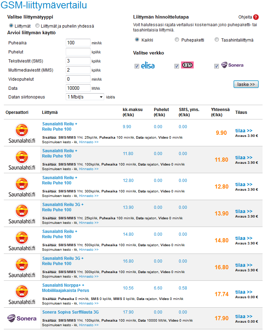Click the Elisa network logo
Viewport: 265px width, 330px height.
148,65
